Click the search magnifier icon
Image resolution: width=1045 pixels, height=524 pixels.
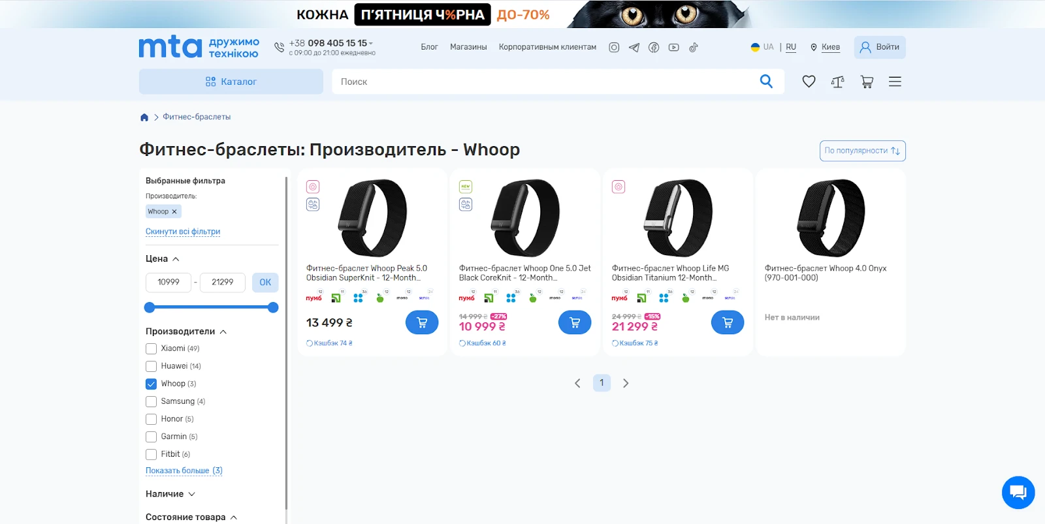766,82
